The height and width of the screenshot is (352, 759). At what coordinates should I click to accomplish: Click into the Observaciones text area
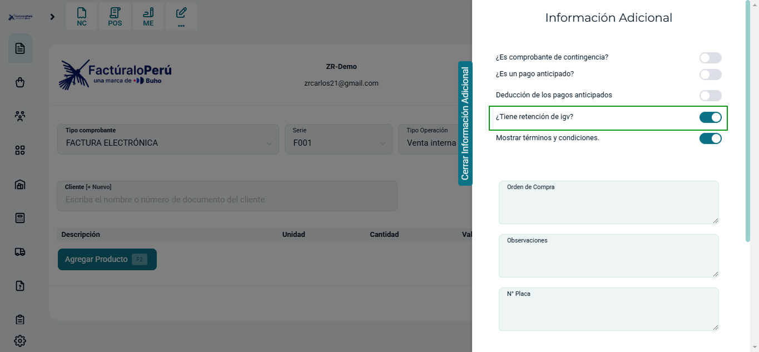[608, 259]
